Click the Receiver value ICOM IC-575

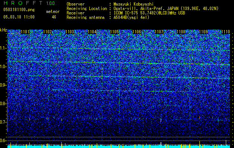149,13
